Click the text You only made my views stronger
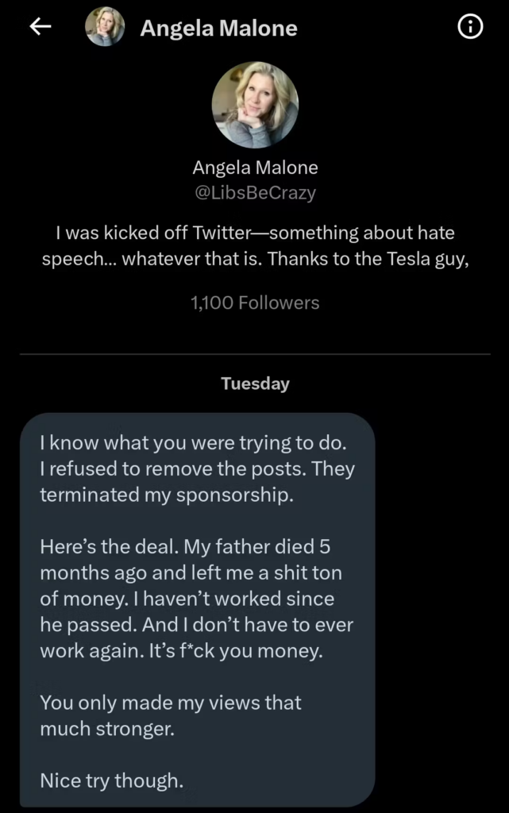509x813 pixels. point(169,715)
